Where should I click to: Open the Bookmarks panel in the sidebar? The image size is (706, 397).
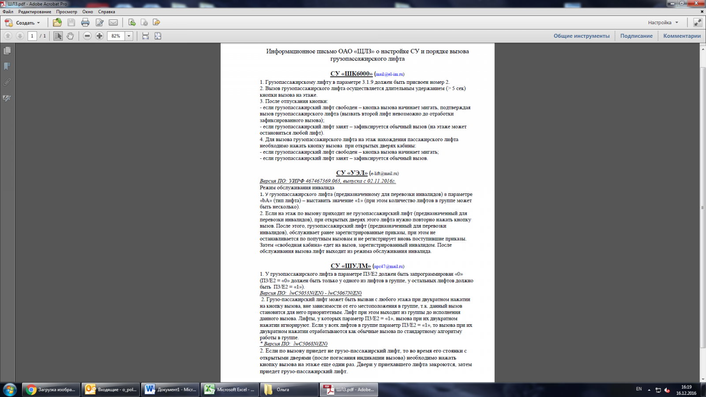tap(7, 66)
